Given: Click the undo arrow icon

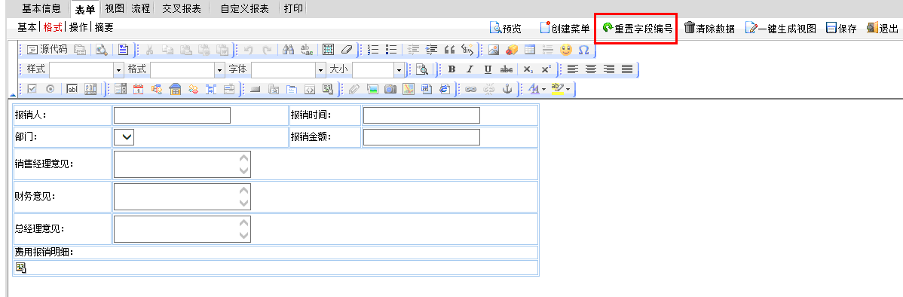Looking at the screenshot, I should tap(249, 50).
